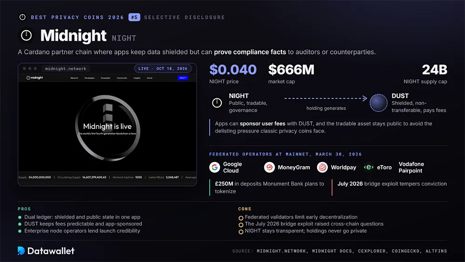Click the clock icon beside Best Privacy Coins 2026
The height and width of the screenshot is (262, 465).
[x=22, y=17]
